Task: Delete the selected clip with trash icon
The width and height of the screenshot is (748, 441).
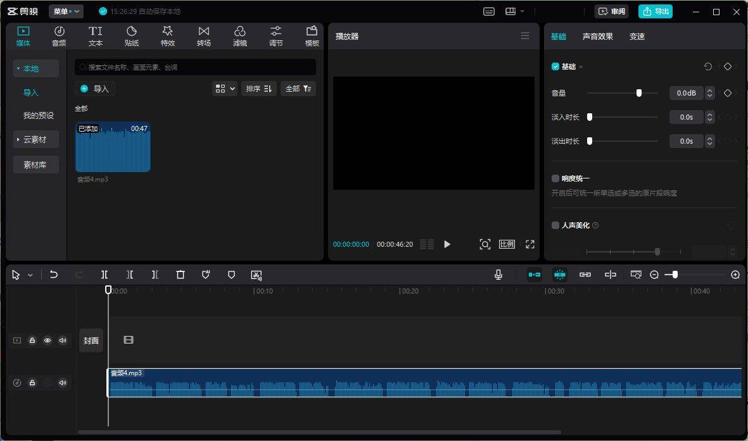Action: (x=181, y=275)
